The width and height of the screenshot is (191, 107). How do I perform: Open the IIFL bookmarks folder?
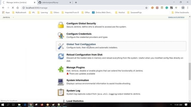32,12
